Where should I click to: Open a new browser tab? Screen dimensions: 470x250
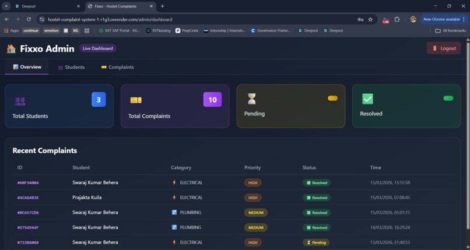163,6
